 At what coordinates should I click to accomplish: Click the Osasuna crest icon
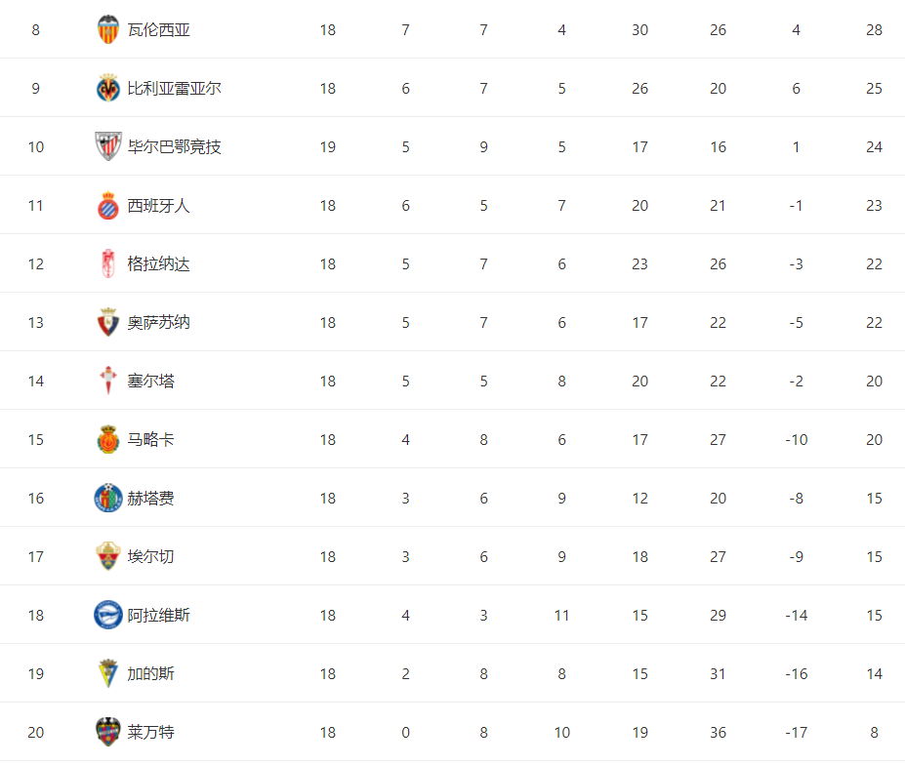[108, 323]
